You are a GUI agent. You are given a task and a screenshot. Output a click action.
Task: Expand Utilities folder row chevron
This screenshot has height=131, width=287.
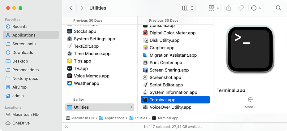[x=131, y=107]
